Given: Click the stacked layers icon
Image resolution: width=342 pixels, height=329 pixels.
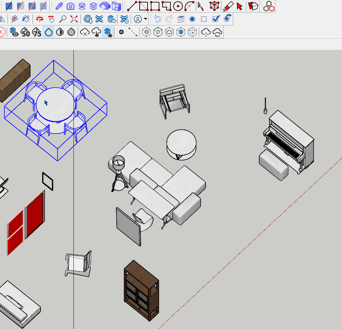Looking at the screenshot, I should [93, 6].
